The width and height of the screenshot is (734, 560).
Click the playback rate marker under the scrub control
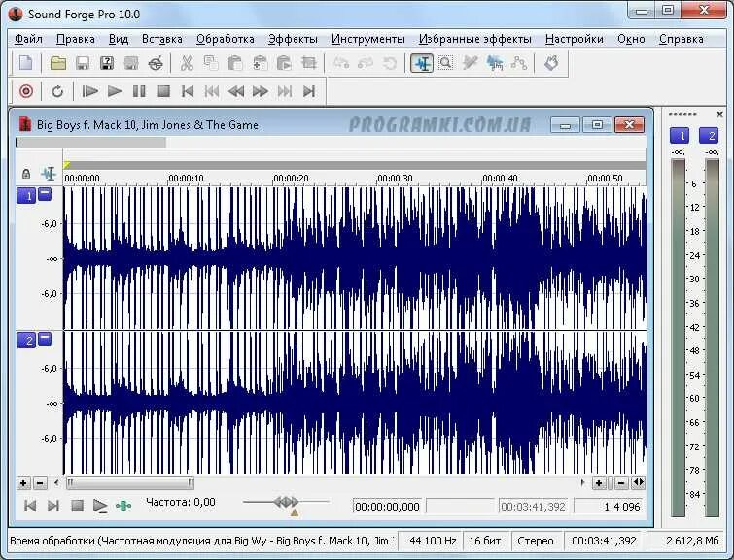pos(295,513)
